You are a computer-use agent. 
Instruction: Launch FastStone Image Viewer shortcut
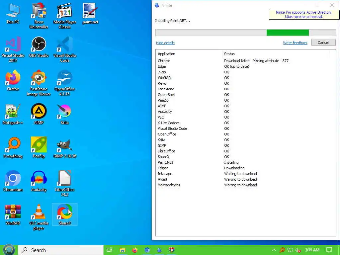[x=39, y=83]
